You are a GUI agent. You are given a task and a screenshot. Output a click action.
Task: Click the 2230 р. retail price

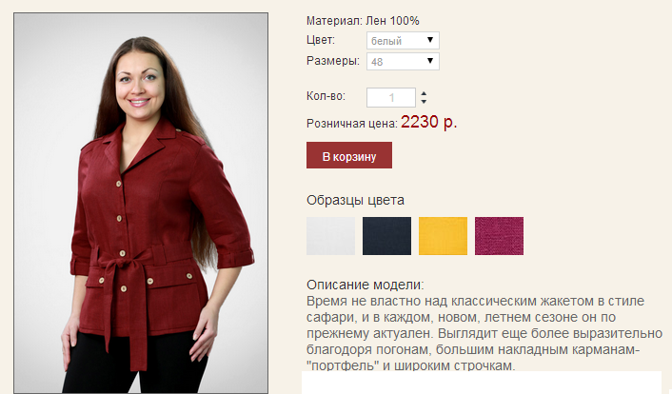click(429, 122)
